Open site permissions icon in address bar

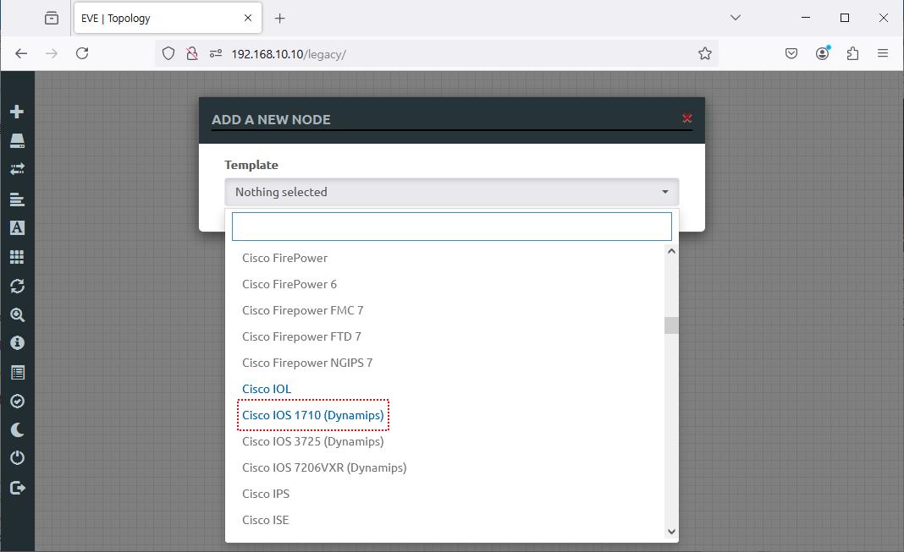click(x=216, y=53)
